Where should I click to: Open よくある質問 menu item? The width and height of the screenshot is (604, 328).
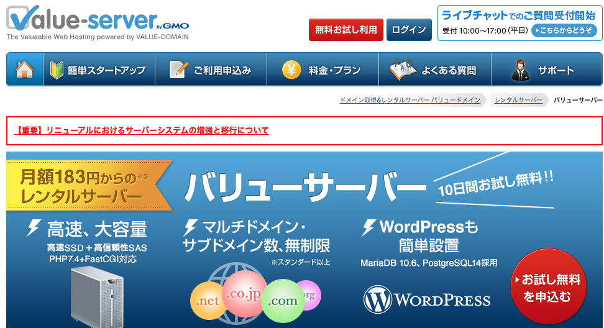pyautogui.click(x=435, y=70)
